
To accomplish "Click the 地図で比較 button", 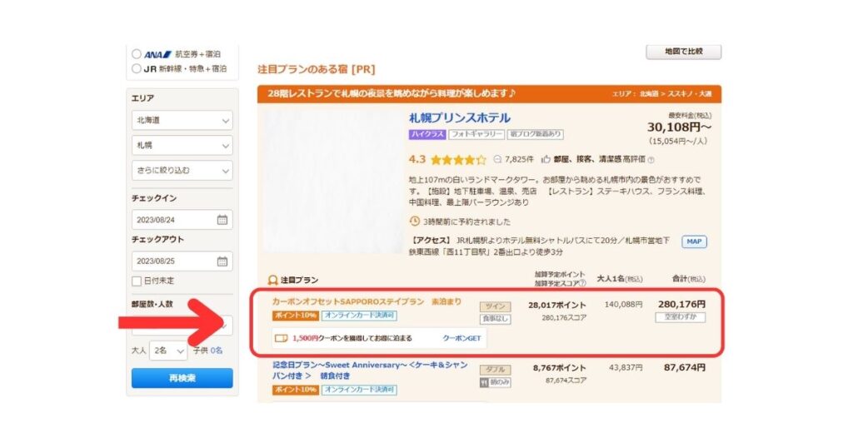I will (x=684, y=51).
